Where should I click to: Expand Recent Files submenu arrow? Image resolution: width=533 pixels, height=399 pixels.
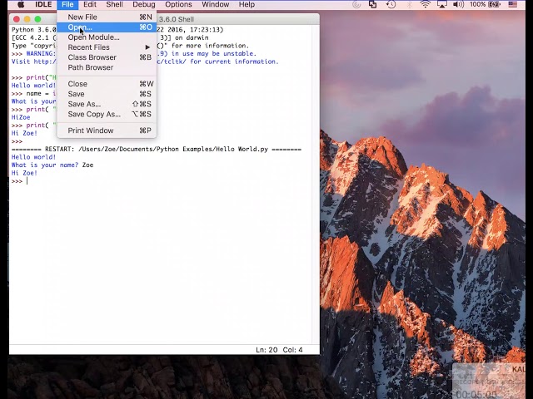click(147, 47)
